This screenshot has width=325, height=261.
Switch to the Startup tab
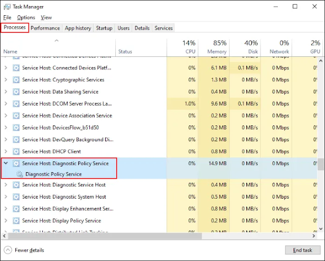(x=104, y=28)
